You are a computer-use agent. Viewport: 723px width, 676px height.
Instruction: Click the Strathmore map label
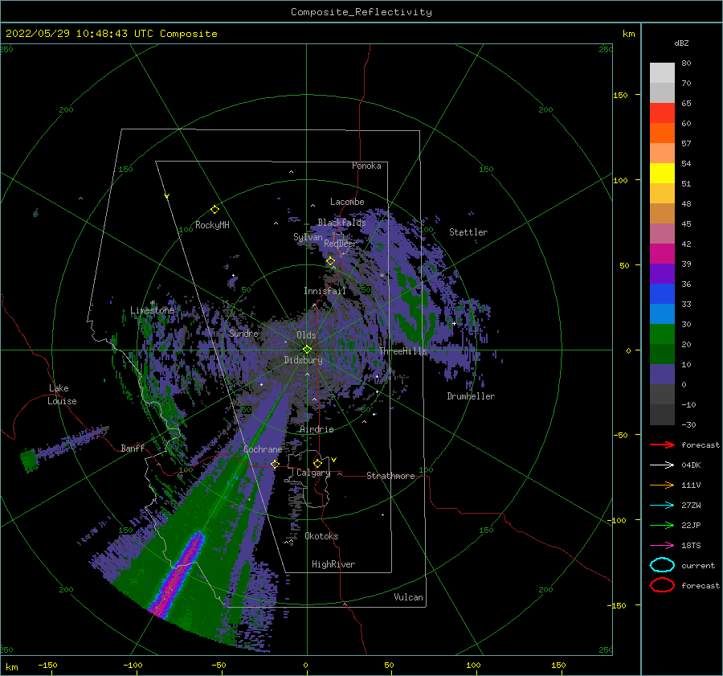point(390,476)
